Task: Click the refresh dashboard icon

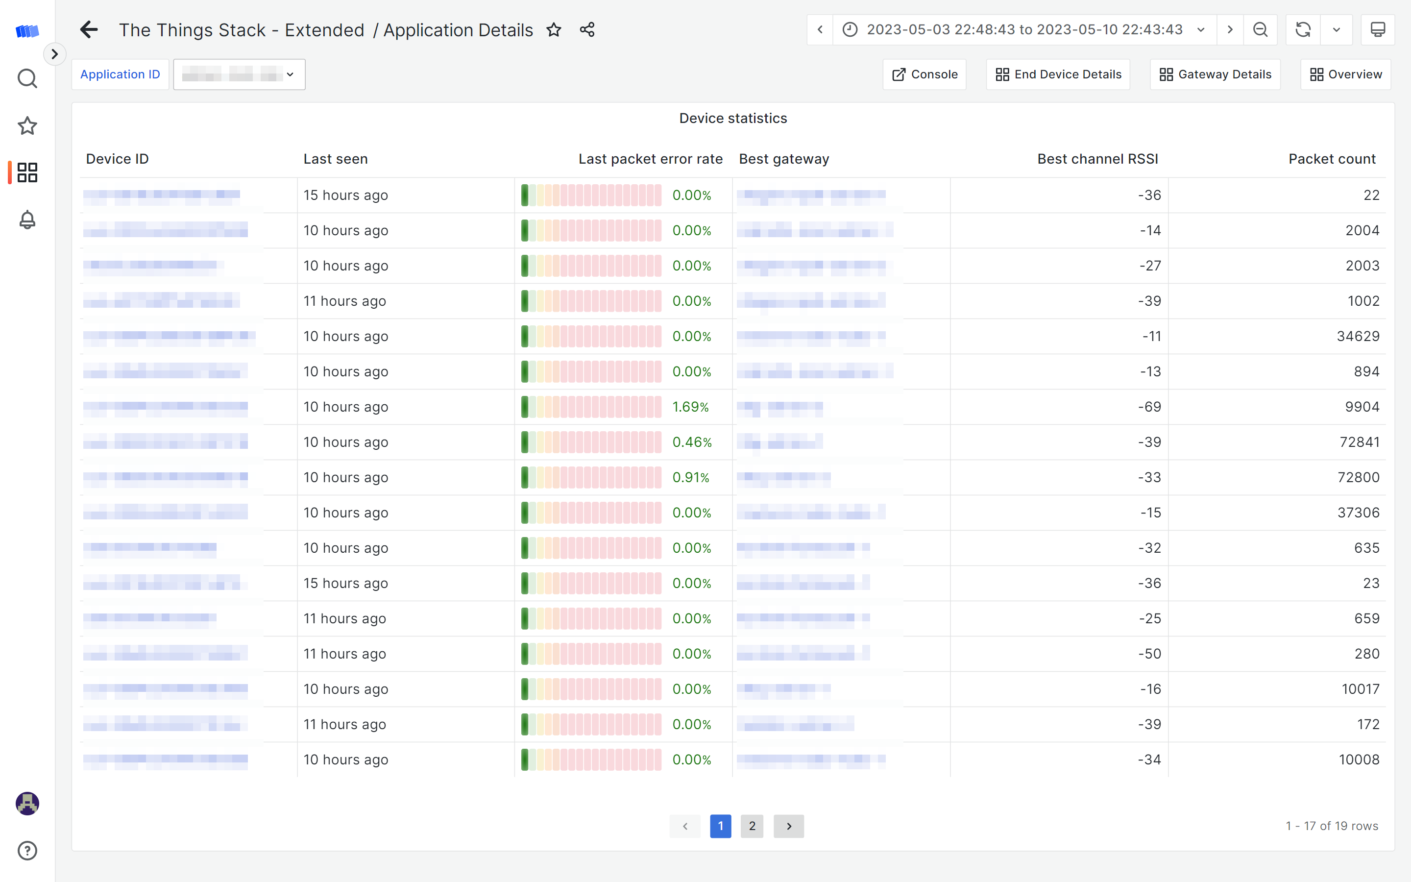Action: [x=1303, y=30]
